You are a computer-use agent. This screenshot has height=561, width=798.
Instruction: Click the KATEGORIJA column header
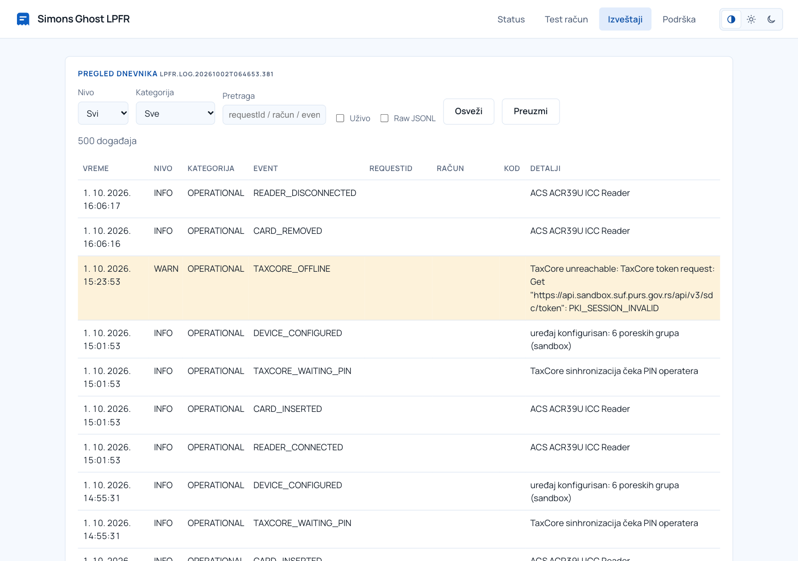pyautogui.click(x=211, y=169)
